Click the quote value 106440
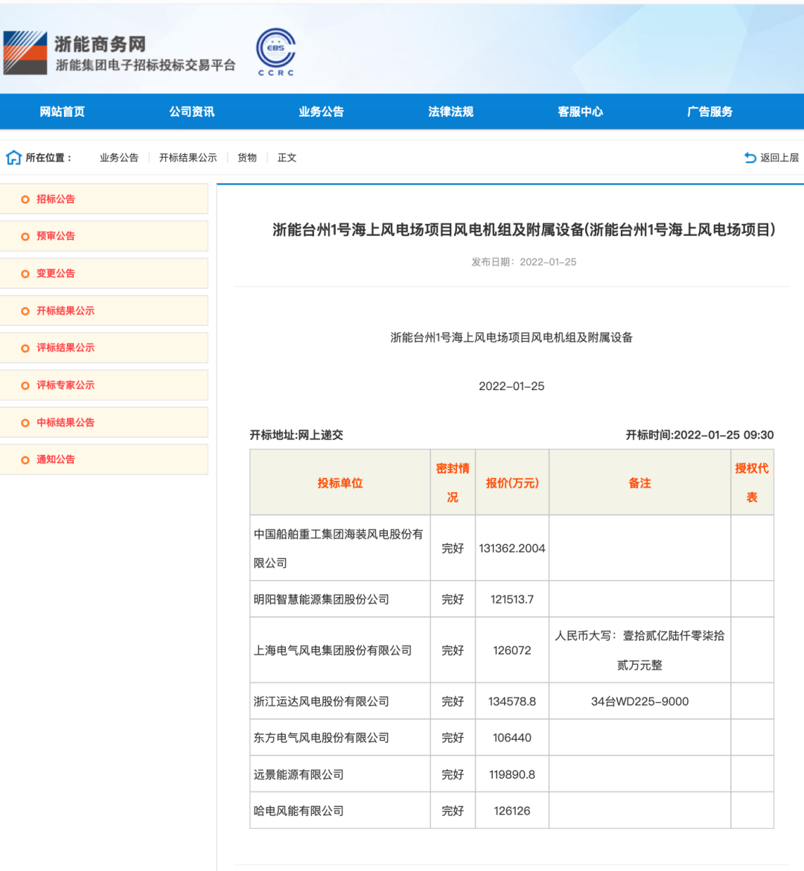The width and height of the screenshot is (804, 871). pos(512,738)
